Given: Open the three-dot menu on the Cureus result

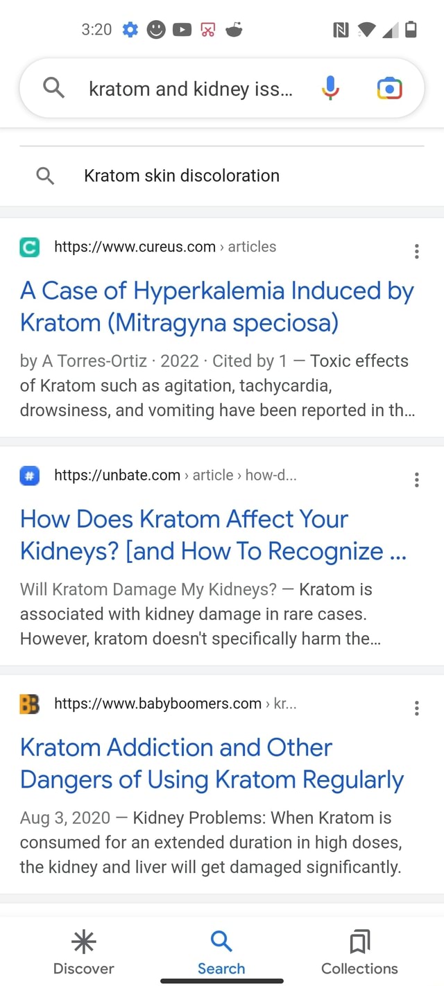Looking at the screenshot, I should click(416, 251).
